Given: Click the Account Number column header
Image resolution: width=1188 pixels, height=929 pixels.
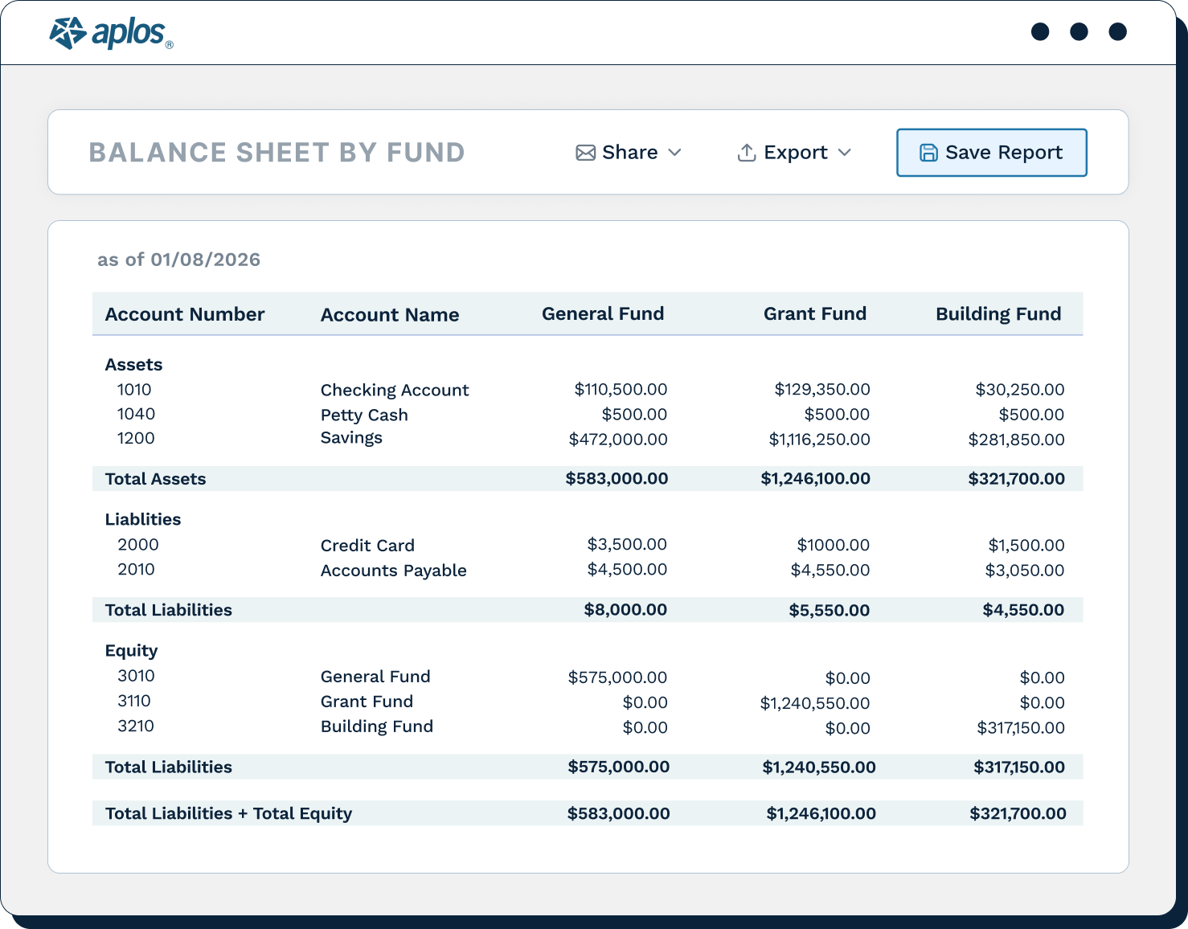Looking at the screenshot, I should coord(185,314).
